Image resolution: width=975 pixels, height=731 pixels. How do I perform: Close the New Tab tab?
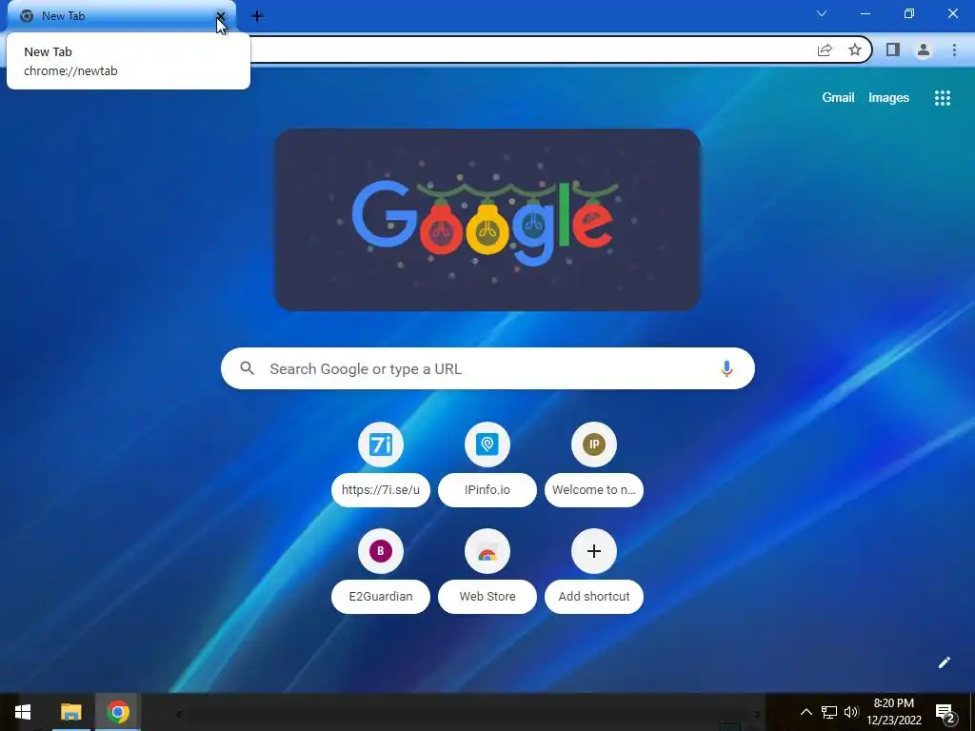(x=220, y=16)
